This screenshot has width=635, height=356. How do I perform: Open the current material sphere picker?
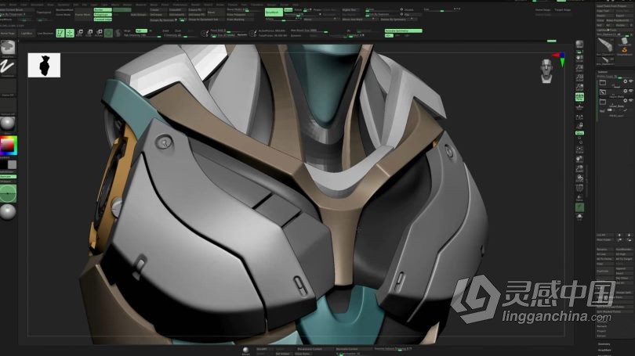click(x=8, y=124)
